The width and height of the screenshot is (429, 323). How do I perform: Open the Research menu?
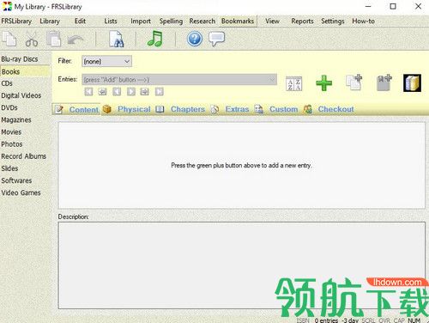[202, 21]
